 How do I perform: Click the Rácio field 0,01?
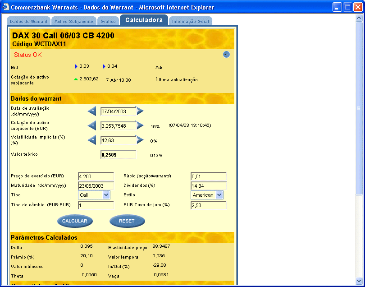(x=209, y=176)
